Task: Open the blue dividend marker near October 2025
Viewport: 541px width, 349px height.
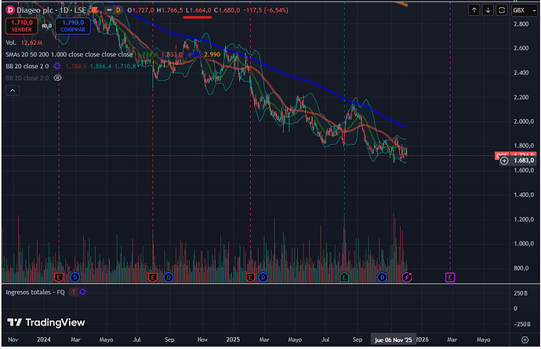Action: click(382, 277)
